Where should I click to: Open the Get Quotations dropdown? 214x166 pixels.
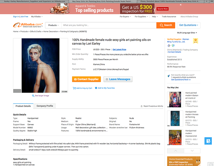coord(189,25)
